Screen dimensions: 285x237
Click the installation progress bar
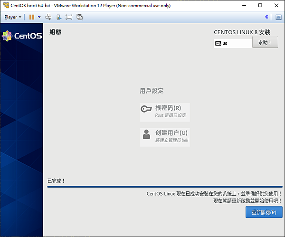(x=165, y=187)
